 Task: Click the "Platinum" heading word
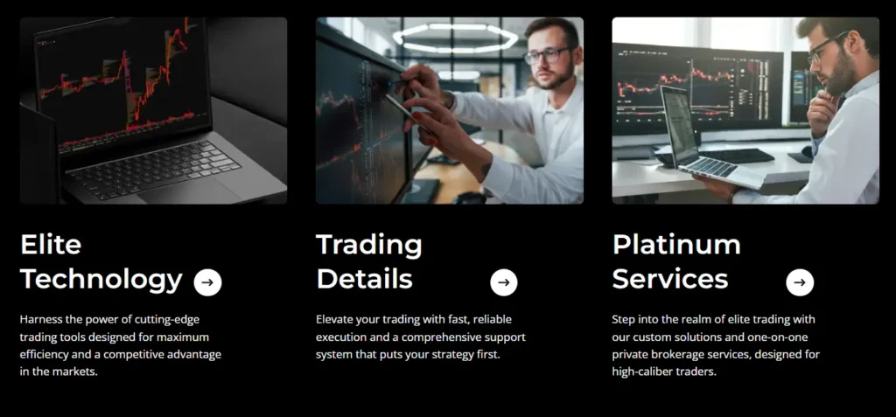(x=676, y=244)
